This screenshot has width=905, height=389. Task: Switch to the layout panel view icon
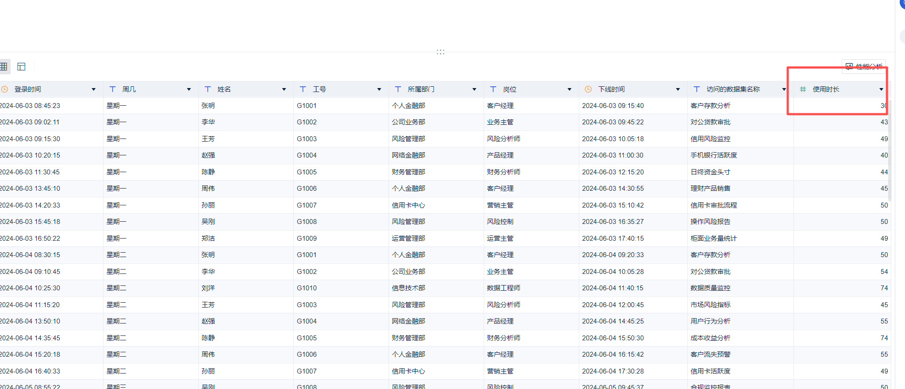(21, 67)
